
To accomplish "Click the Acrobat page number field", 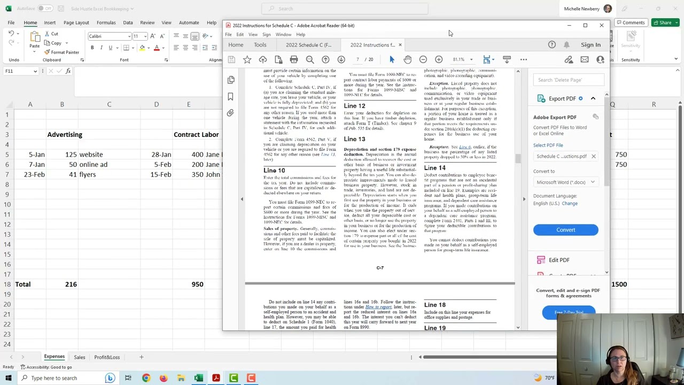I will 358,59.
